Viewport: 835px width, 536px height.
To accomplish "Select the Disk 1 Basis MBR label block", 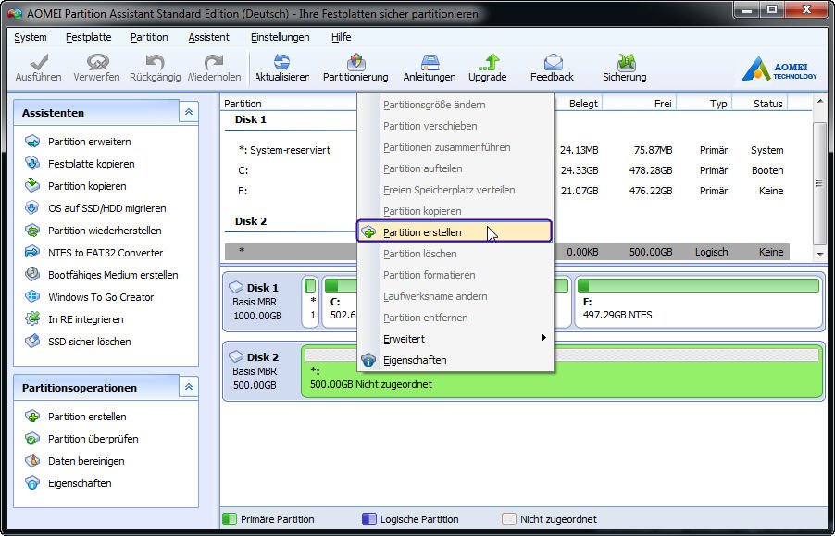I will coord(261,302).
